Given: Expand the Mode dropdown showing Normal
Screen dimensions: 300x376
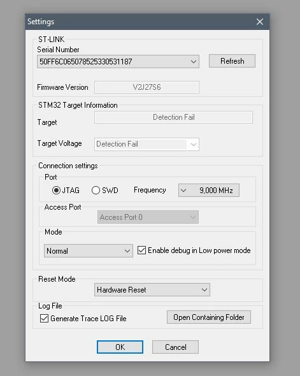Looking at the screenshot, I should click(x=89, y=251).
